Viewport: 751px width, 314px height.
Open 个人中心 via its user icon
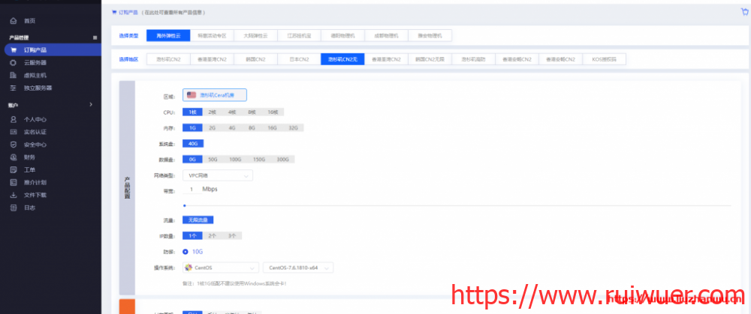[x=14, y=118]
